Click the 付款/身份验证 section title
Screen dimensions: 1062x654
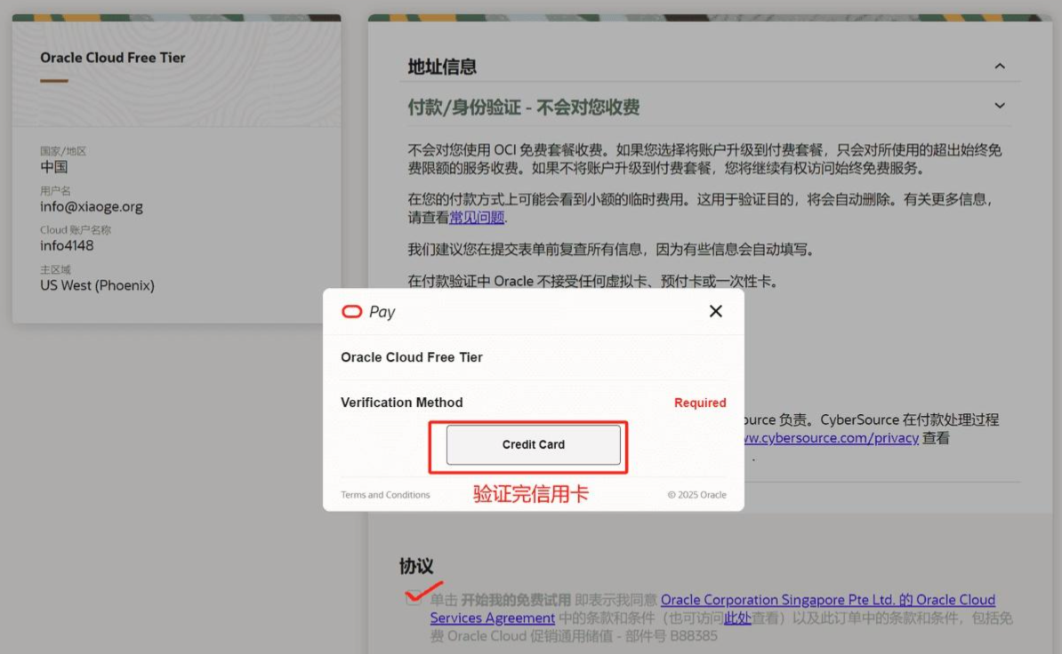(523, 108)
